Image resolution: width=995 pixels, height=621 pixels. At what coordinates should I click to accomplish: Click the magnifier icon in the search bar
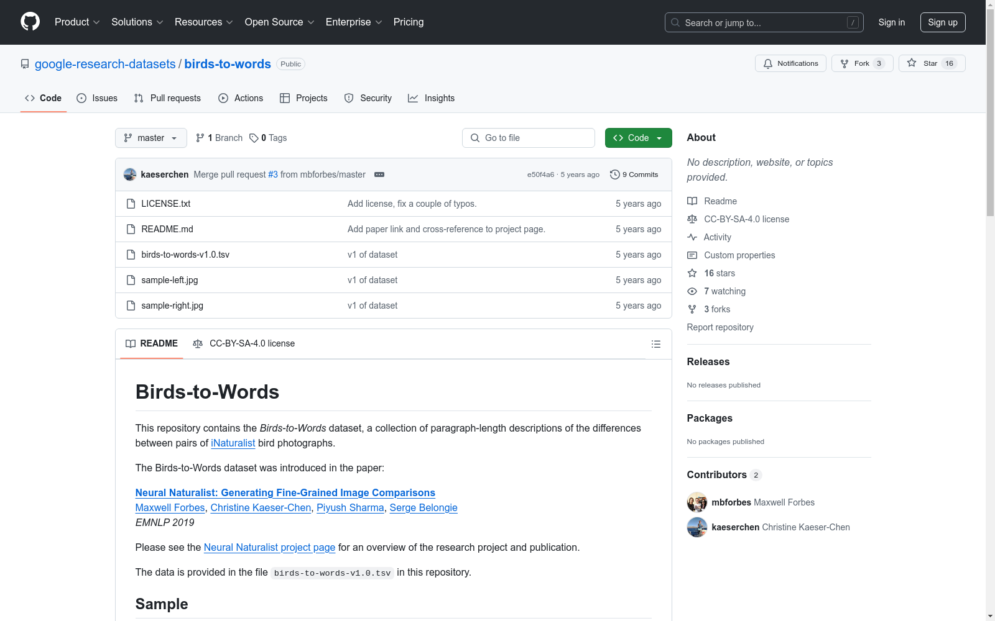pyautogui.click(x=675, y=22)
